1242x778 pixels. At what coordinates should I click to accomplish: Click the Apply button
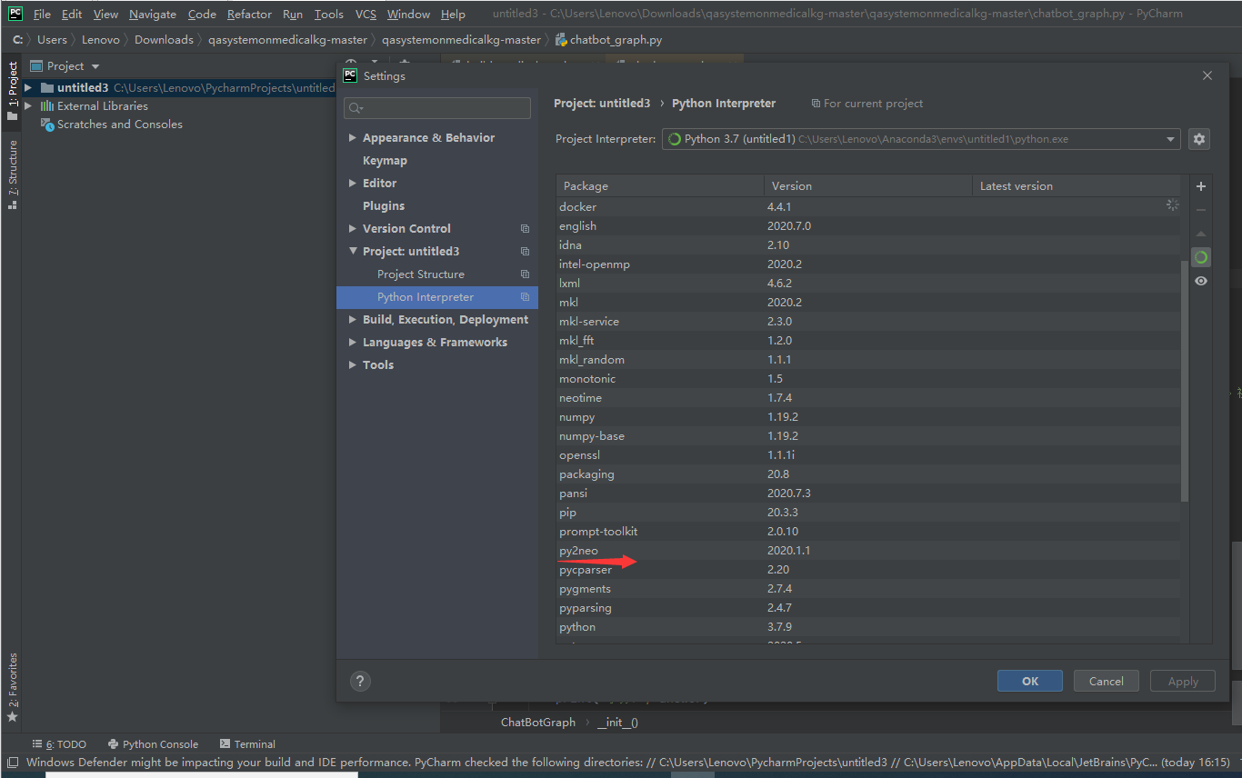pos(1183,682)
